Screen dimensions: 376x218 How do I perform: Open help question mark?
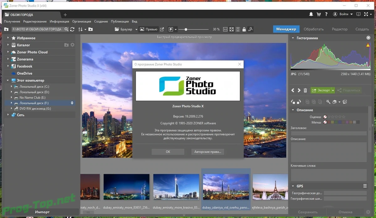326,14
